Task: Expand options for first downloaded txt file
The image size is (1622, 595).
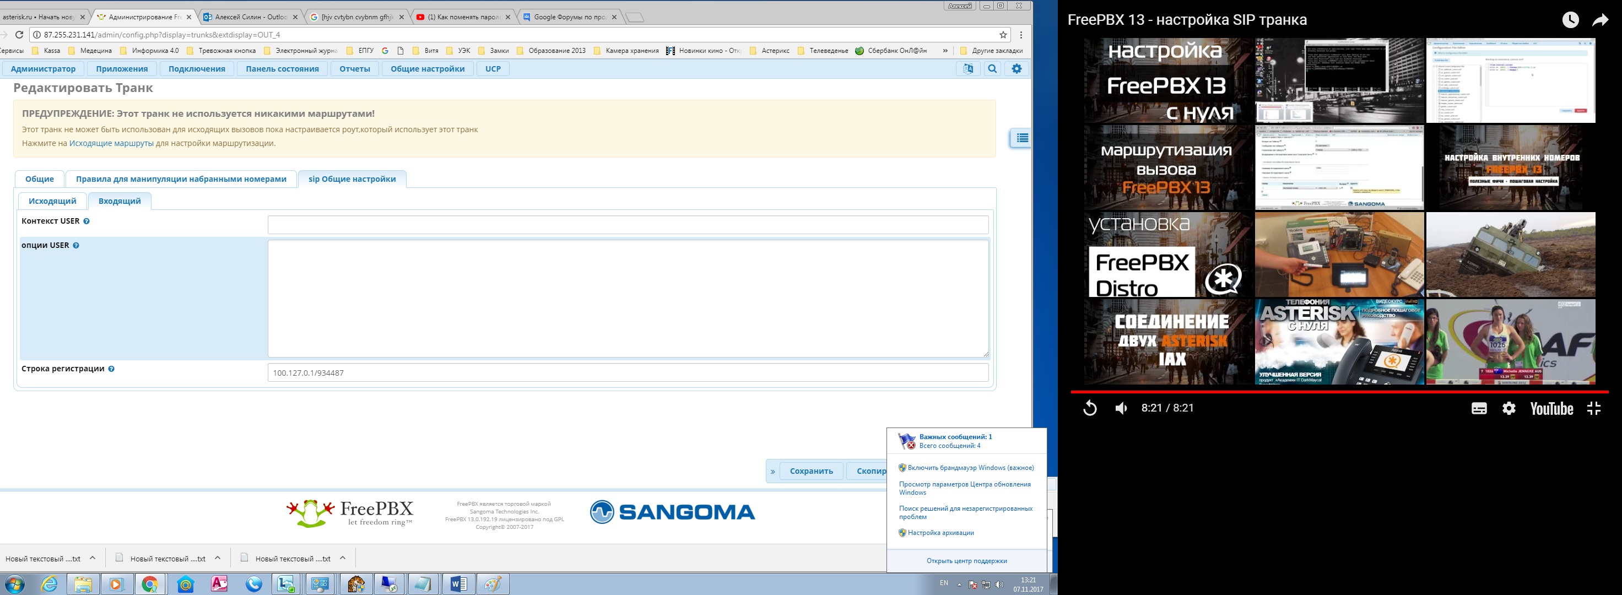Action: (93, 558)
